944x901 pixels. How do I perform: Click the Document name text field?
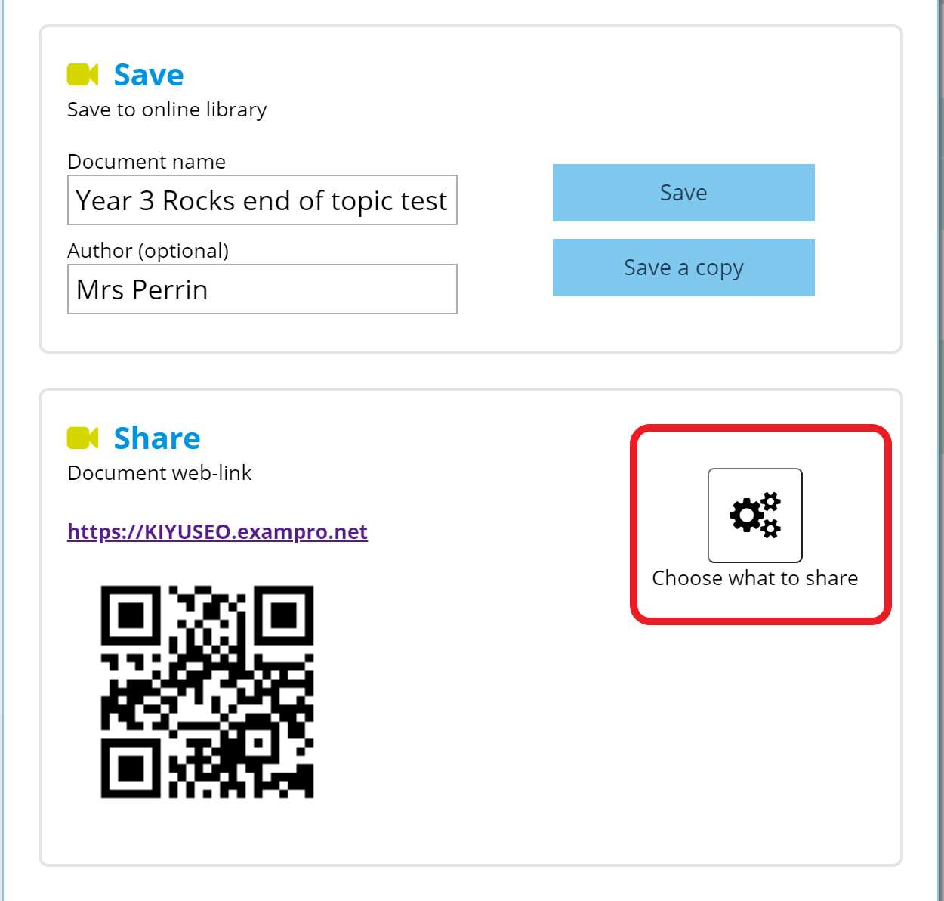pyautogui.click(x=262, y=200)
